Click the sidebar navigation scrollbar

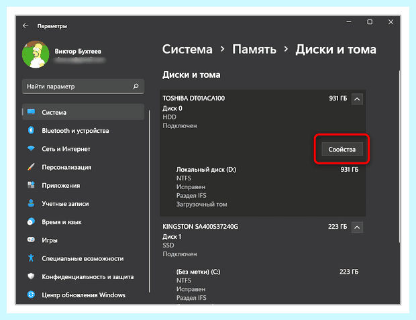point(150,201)
